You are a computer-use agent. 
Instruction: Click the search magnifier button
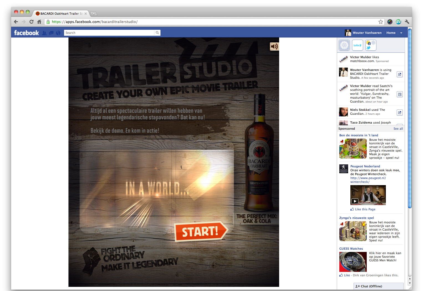[157, 33]
